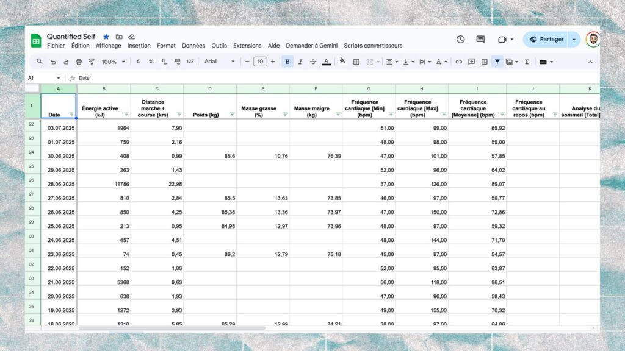The image size is (625, 351).
Task: Insert a comment
Action: click(x=471, y=62)
